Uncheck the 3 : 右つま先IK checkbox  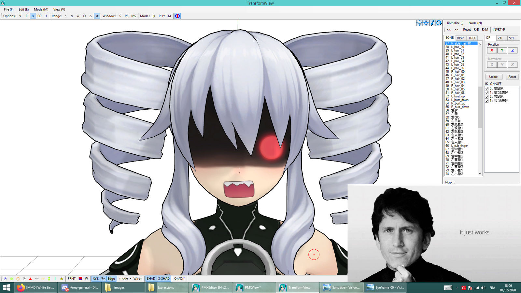tap(487, 101)
